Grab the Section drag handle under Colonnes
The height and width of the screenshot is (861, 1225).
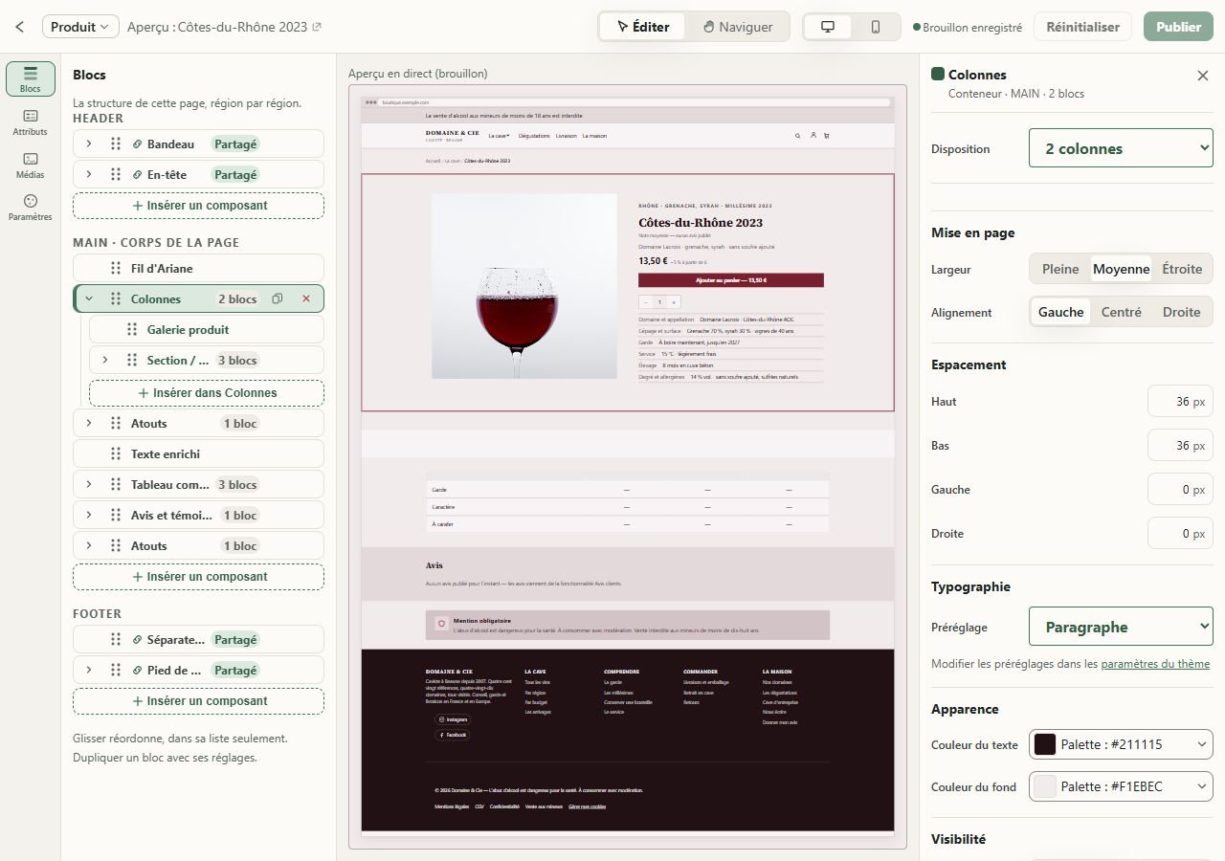pyautogui.click(x=131, y=360)
